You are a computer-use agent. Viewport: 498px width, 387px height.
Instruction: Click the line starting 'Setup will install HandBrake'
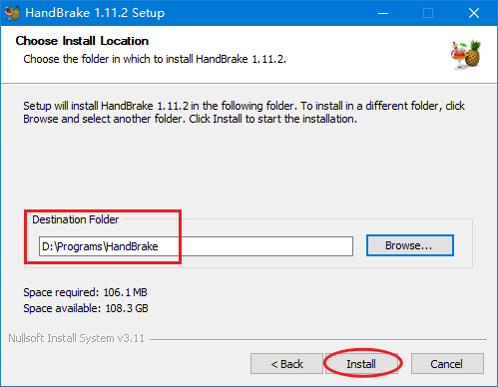pos(244,106)
